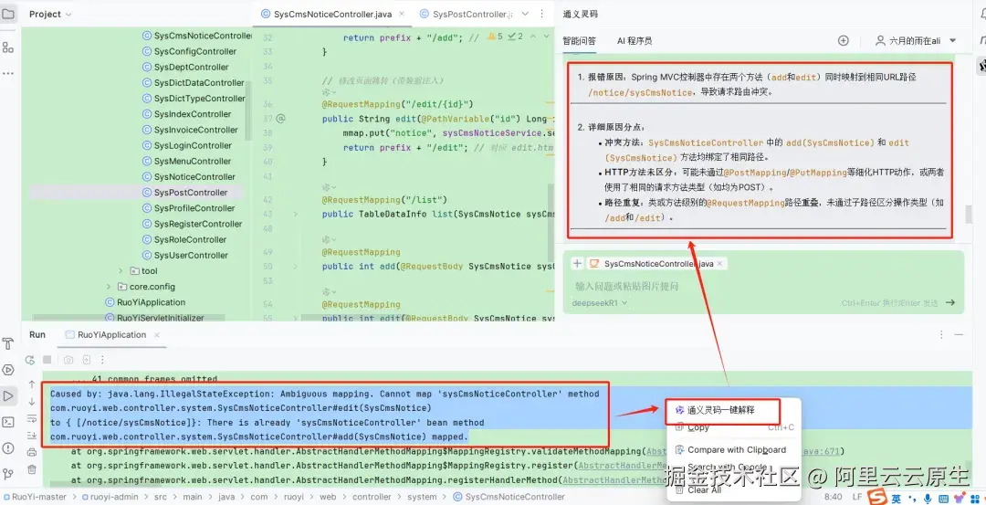Viewport: 986px width, 505px height.
Task: Open the user account dropdown 六月的雨在ali
Action: (x=917, y=40)
